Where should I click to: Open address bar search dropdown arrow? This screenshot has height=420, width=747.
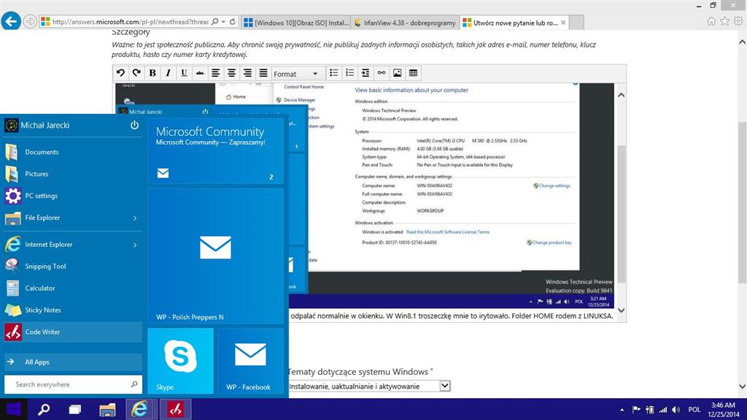(x=223, y=21)
